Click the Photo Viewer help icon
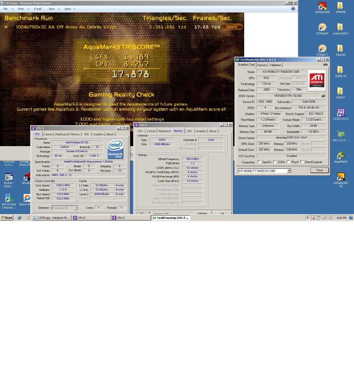The width and height of the screenshot is (354, 388). pyautogui.click(x=293, y=9)
